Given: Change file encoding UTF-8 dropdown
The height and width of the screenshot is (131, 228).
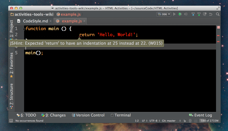Looking at the screenshot, I should click(154, 121).
